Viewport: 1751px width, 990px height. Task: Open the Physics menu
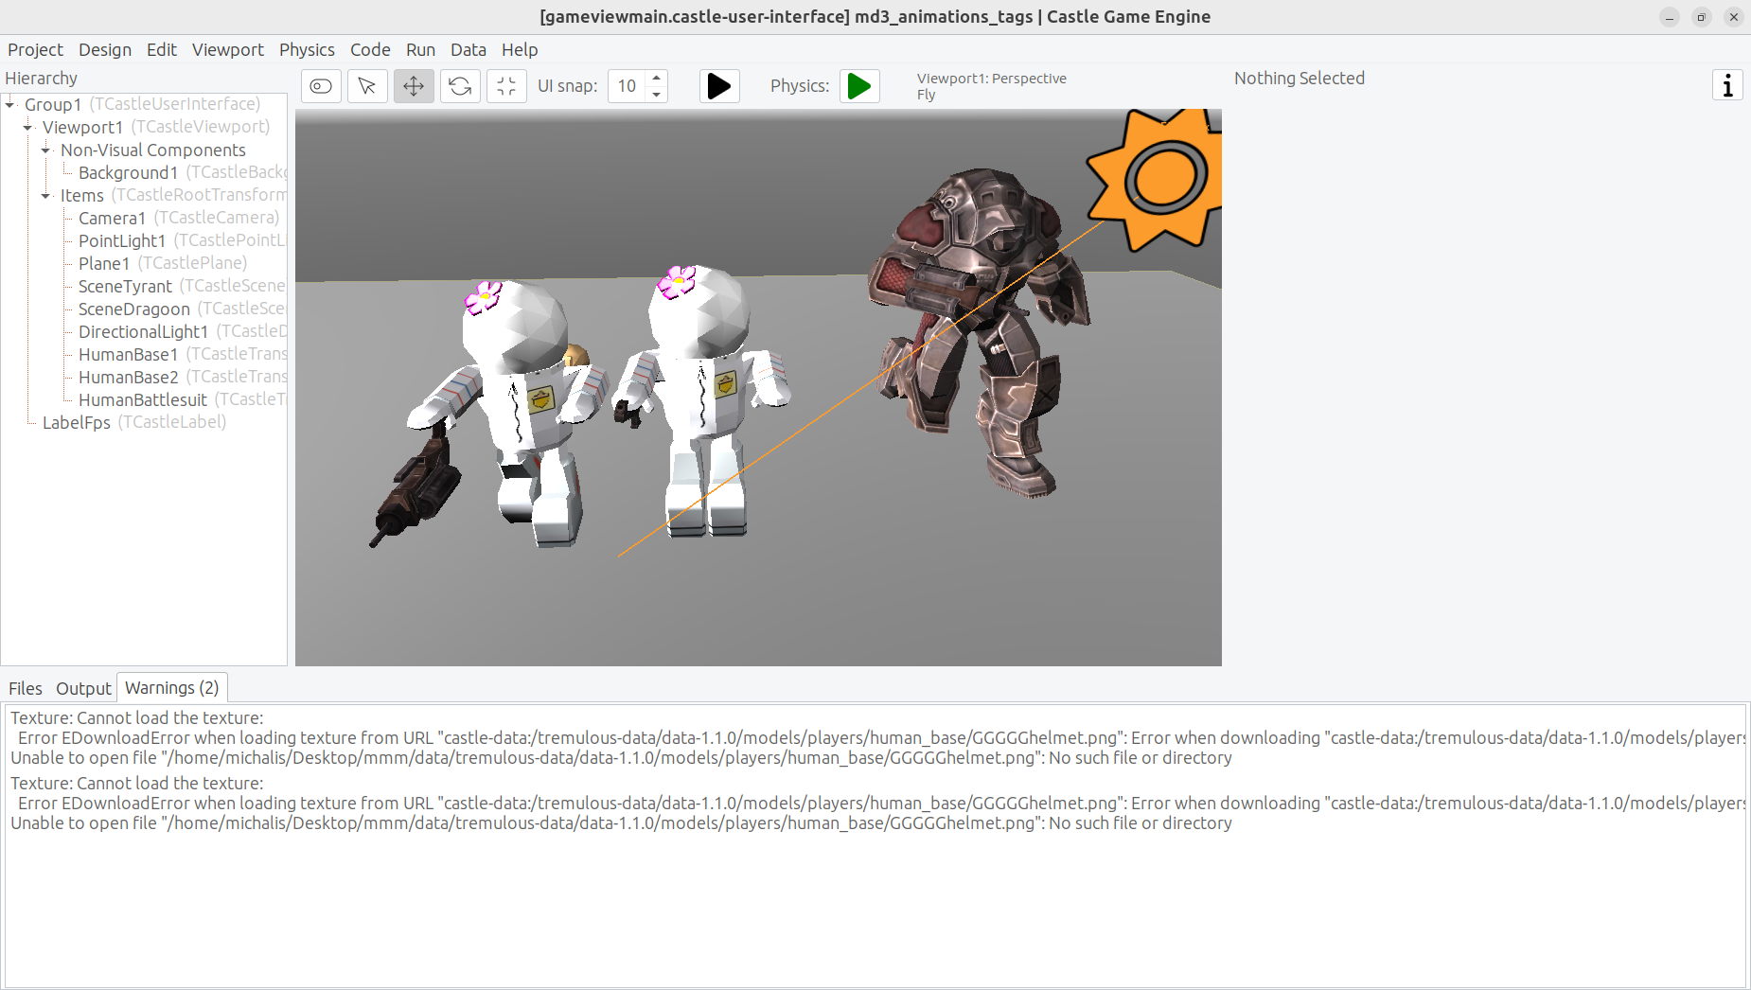[x=307, y=49]
